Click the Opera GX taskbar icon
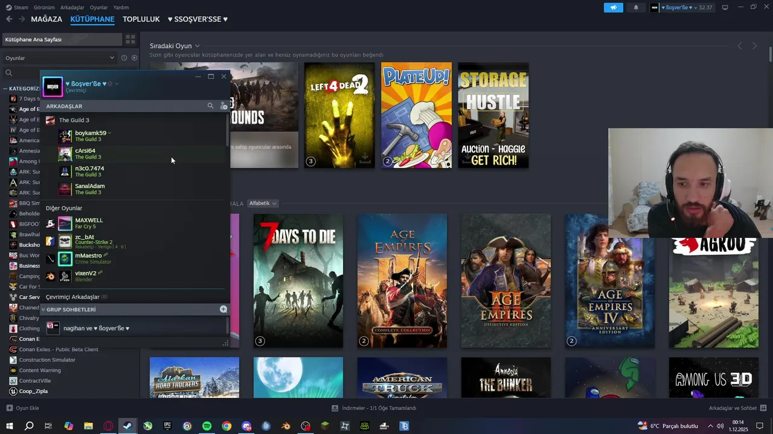773x434 pixels. click(108, 426)
